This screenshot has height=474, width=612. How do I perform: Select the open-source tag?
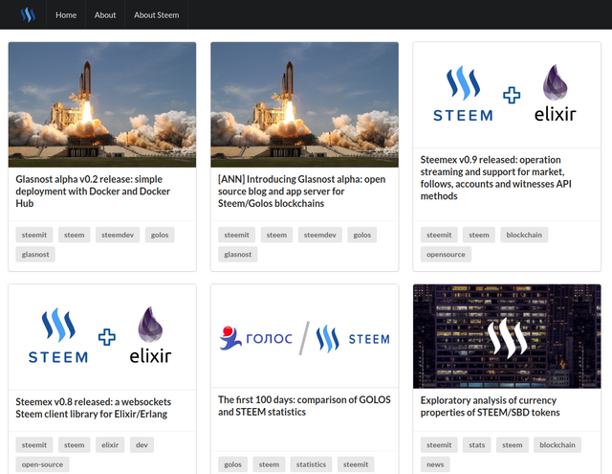point(42,464)
